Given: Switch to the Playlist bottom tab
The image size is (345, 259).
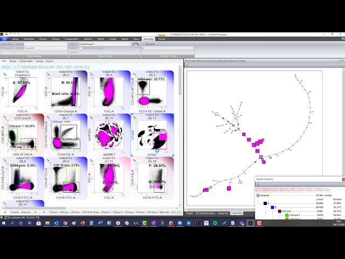Looking at the screenshot, I should 189,214.
